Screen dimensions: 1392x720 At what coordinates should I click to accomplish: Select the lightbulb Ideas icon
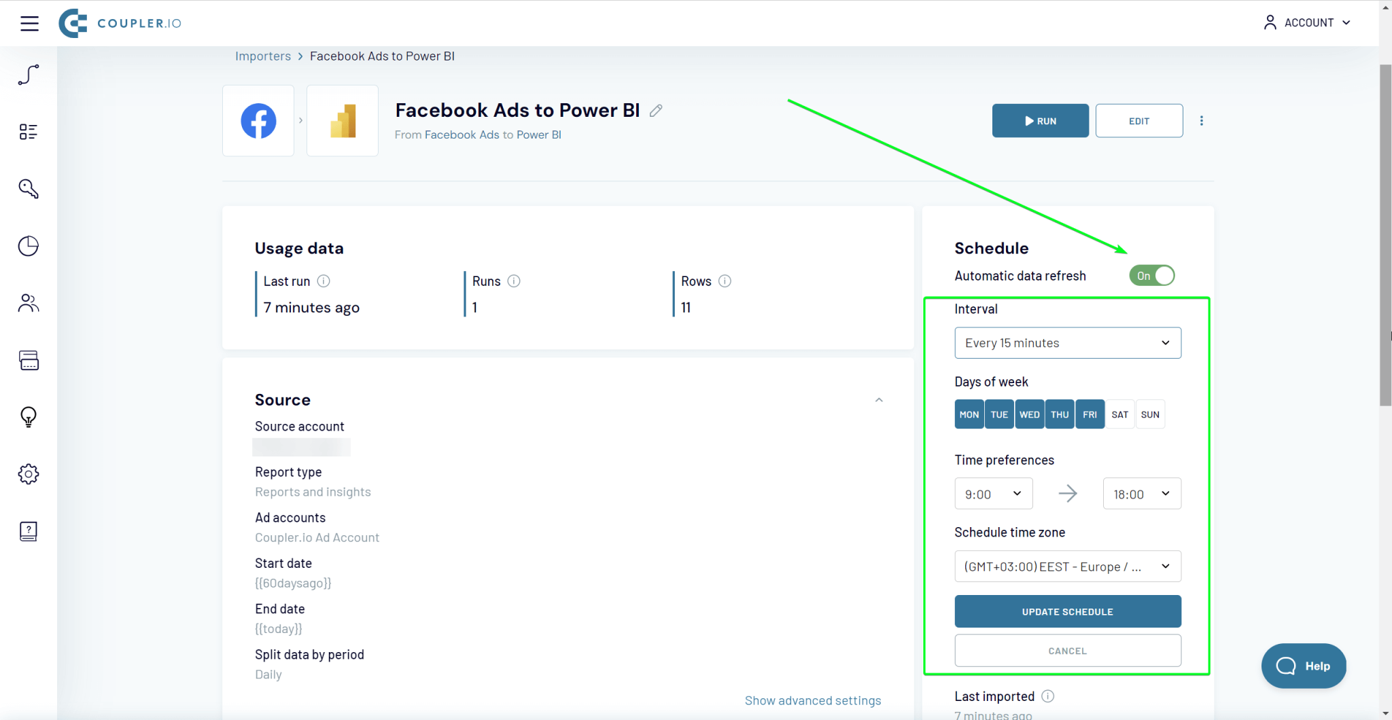click(28, 417)
